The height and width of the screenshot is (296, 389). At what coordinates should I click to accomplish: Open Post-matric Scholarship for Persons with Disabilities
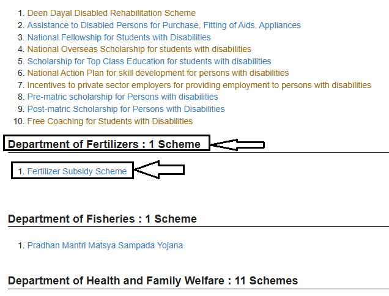point(126,109)
